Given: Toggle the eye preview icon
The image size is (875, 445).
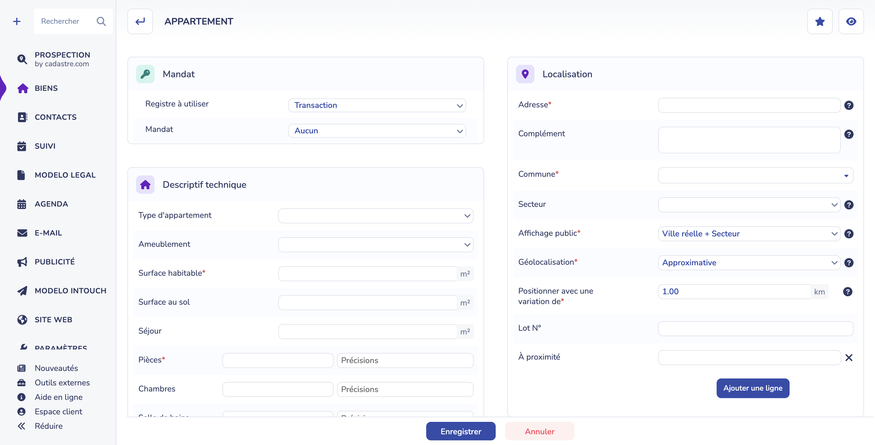Looking at the screenshot, I should 851,21.
